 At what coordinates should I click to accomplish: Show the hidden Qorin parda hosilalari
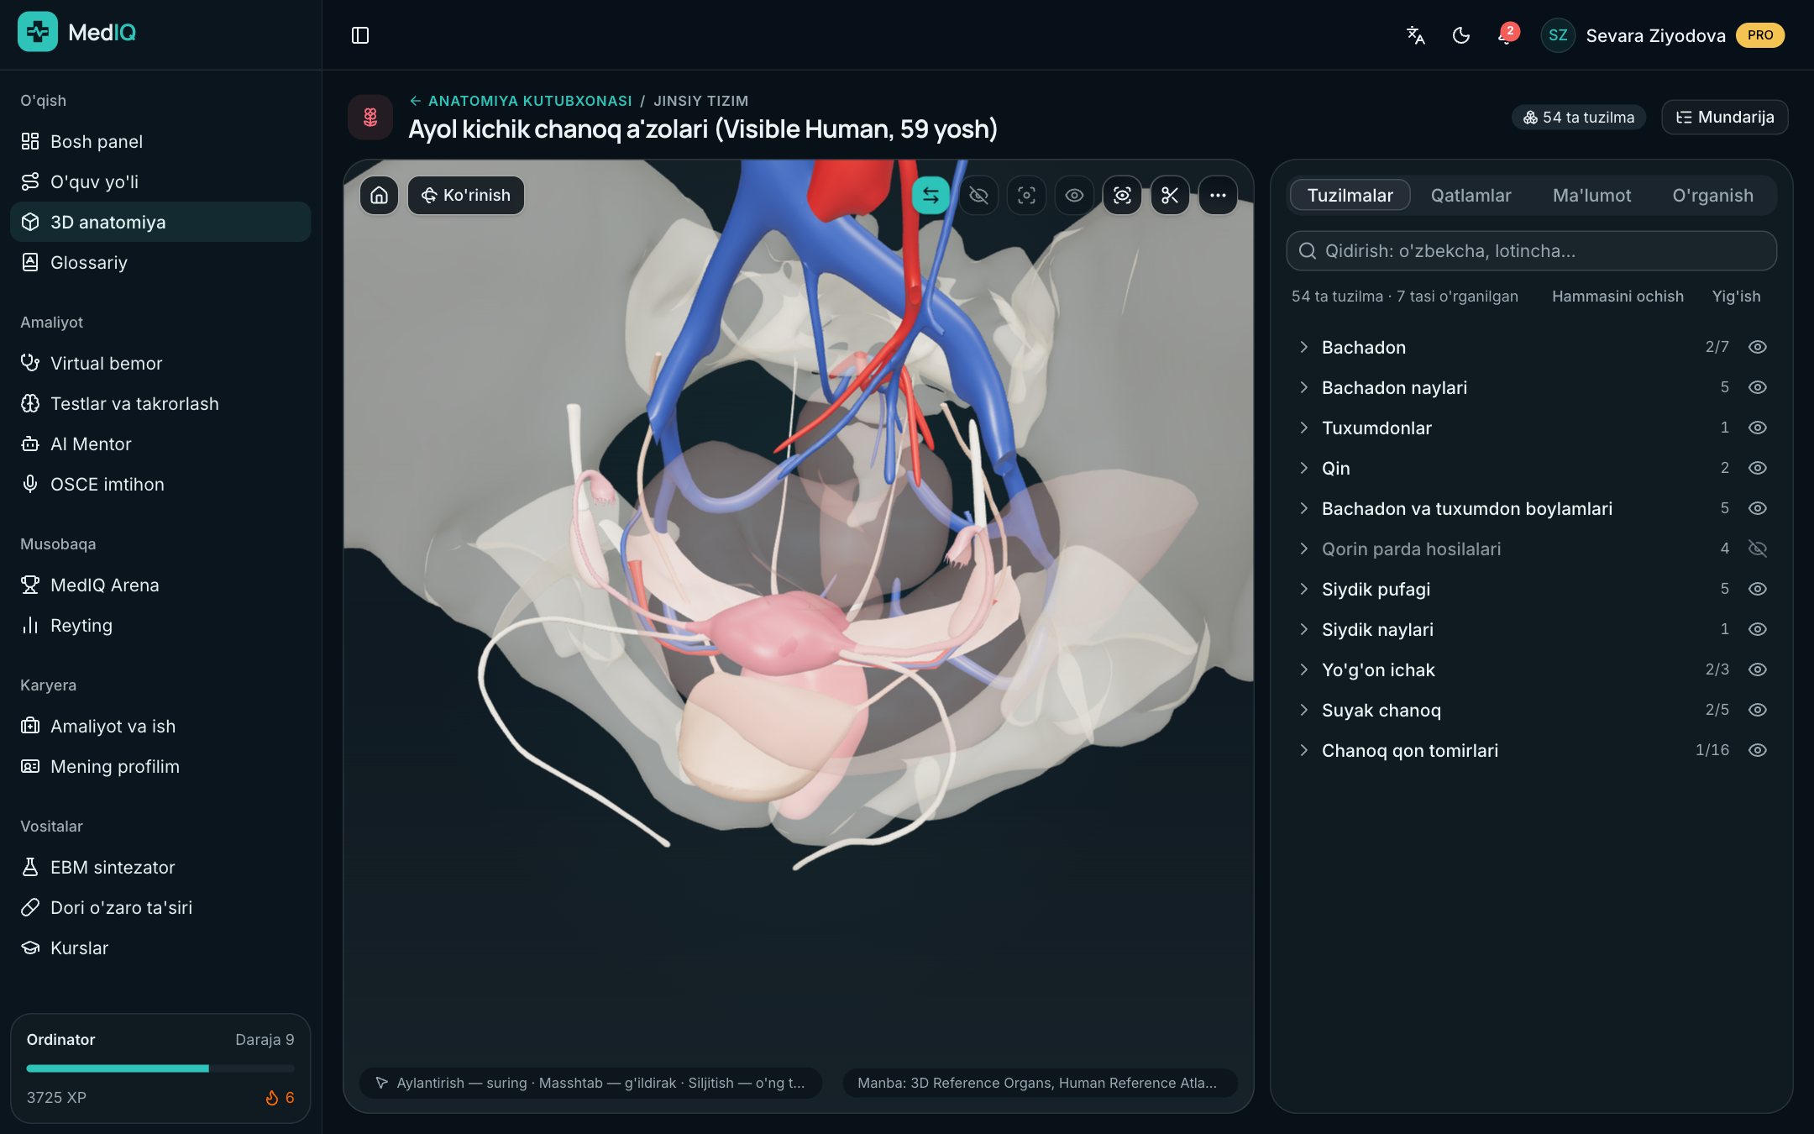point(1758,549)
